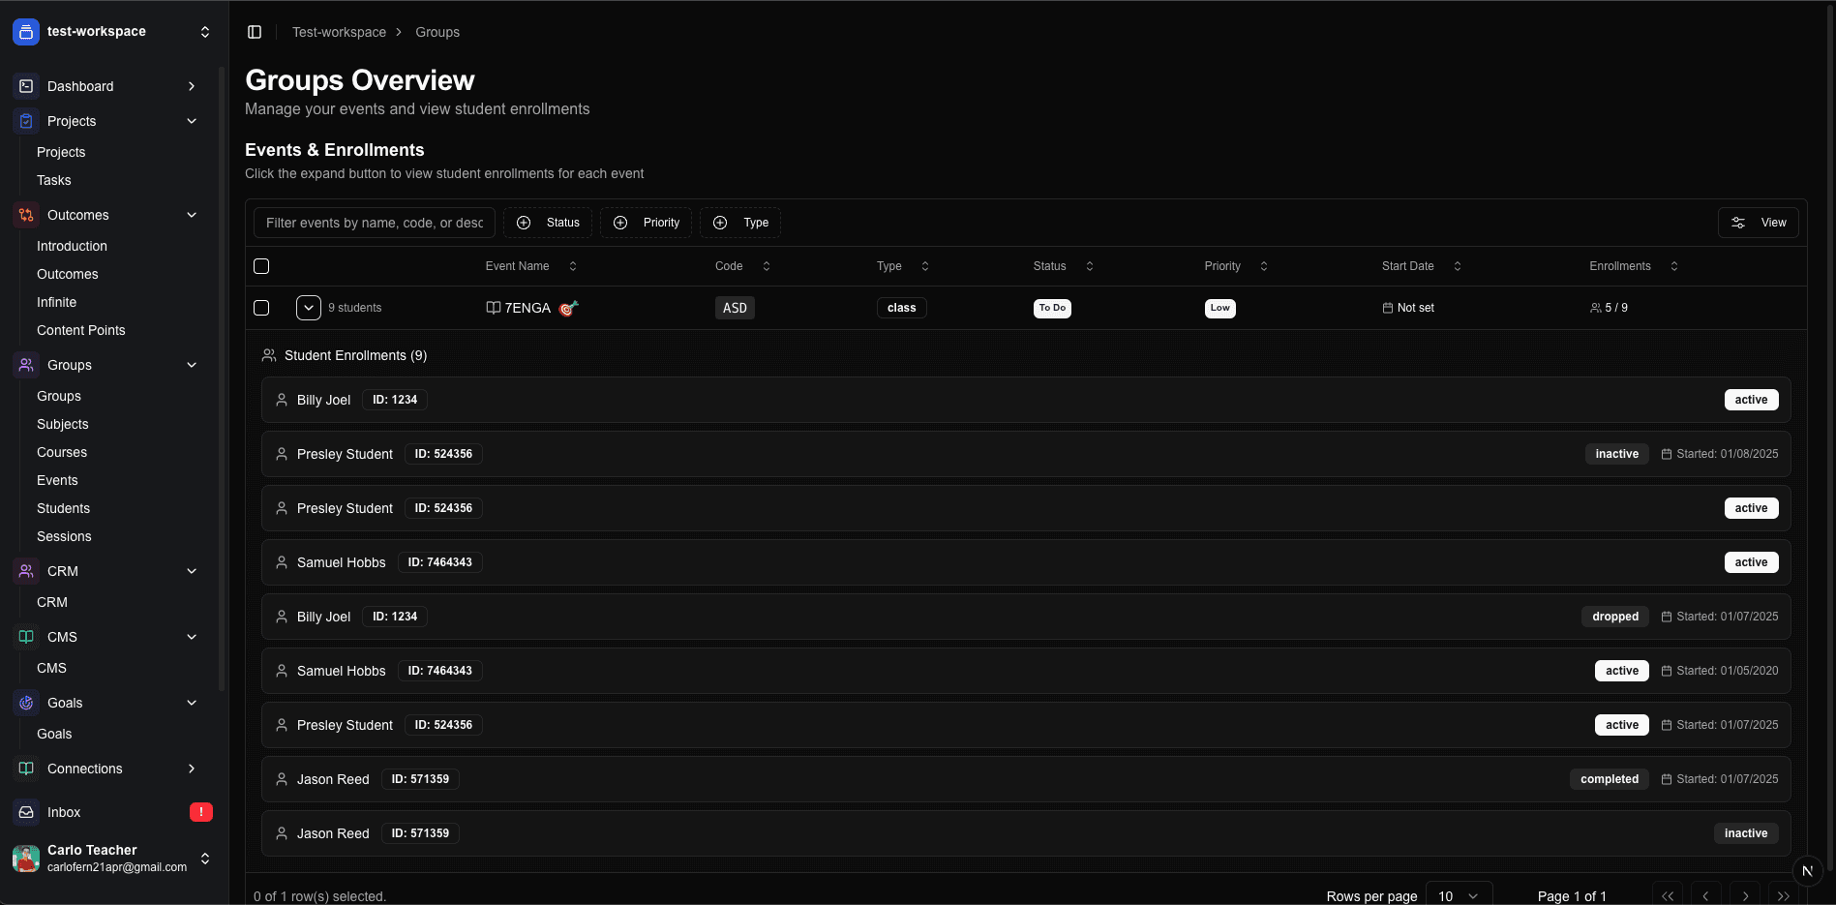This screenshot has height=905, width=1836.
Task: Click the filter events search field
Action: click(x=375, y=223)
